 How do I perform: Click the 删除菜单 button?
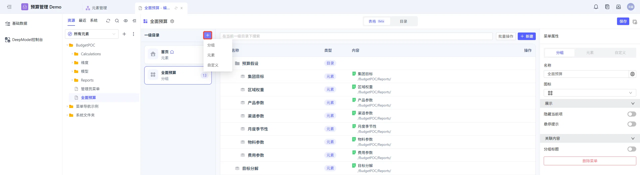pyautogui.click(x=590, y=161)
